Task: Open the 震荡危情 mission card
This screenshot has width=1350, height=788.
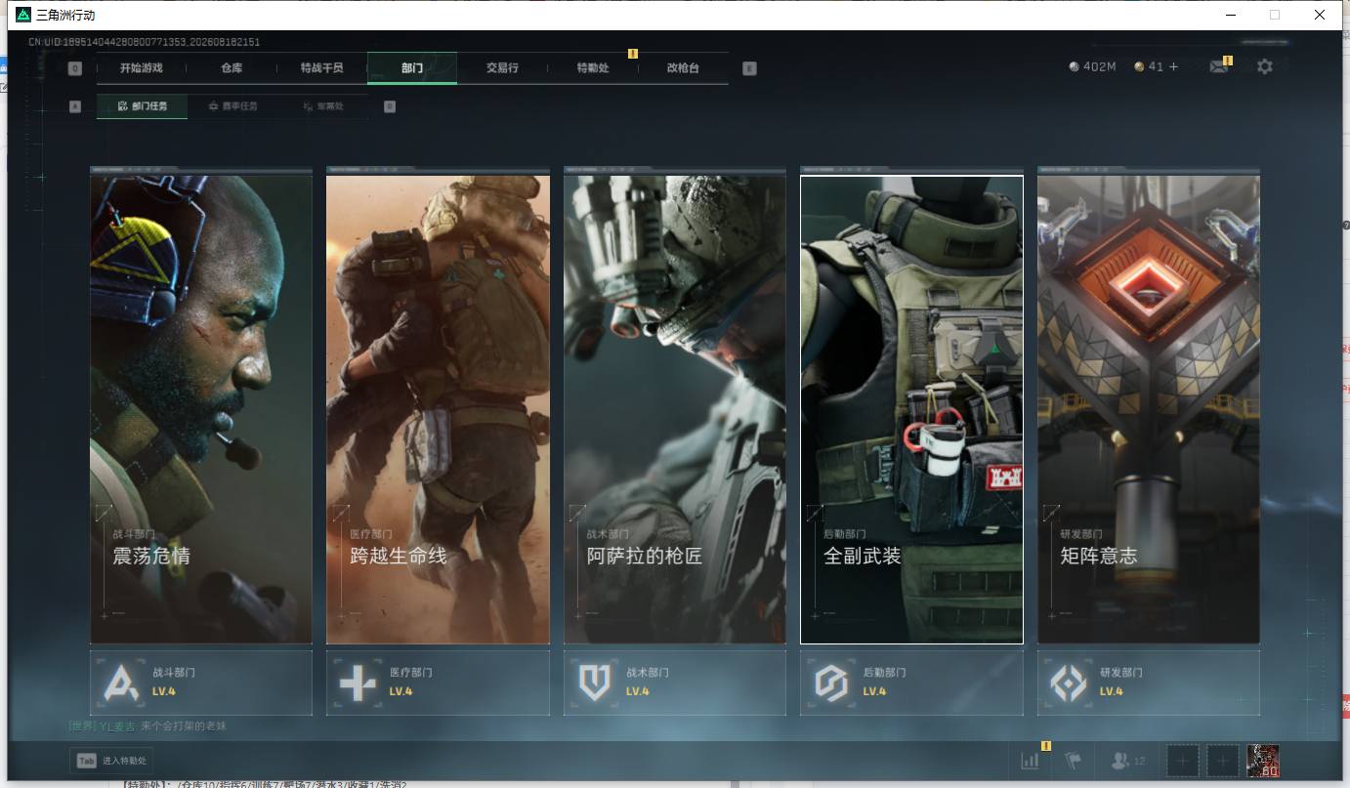Action: (201, 409)
